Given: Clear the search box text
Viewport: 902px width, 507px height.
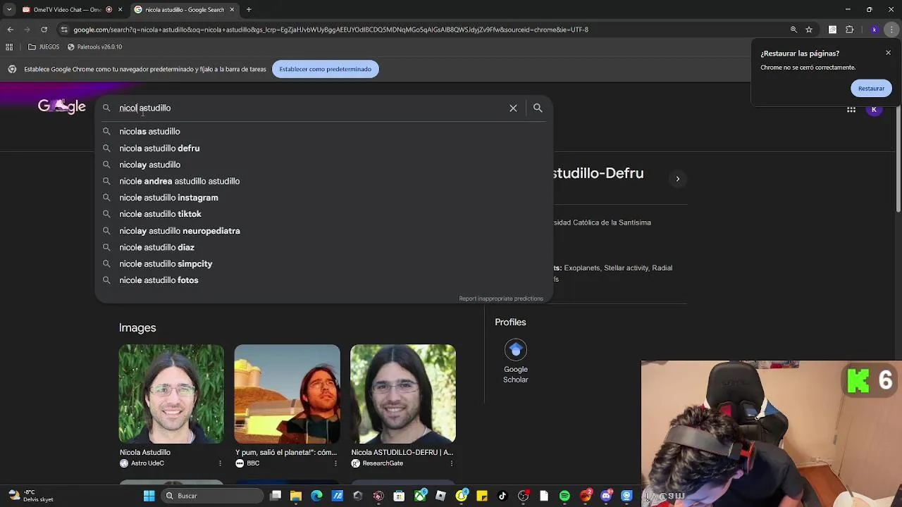Looking at the screenshot, I should pos(513,108).
